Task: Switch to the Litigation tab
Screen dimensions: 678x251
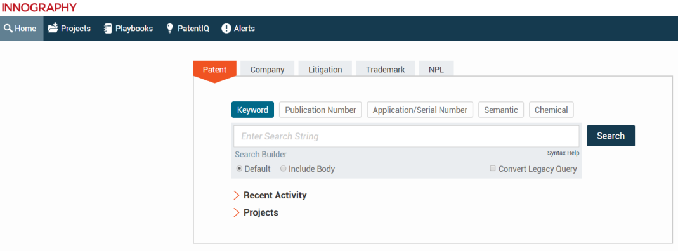Action: (x=325, y=69)
